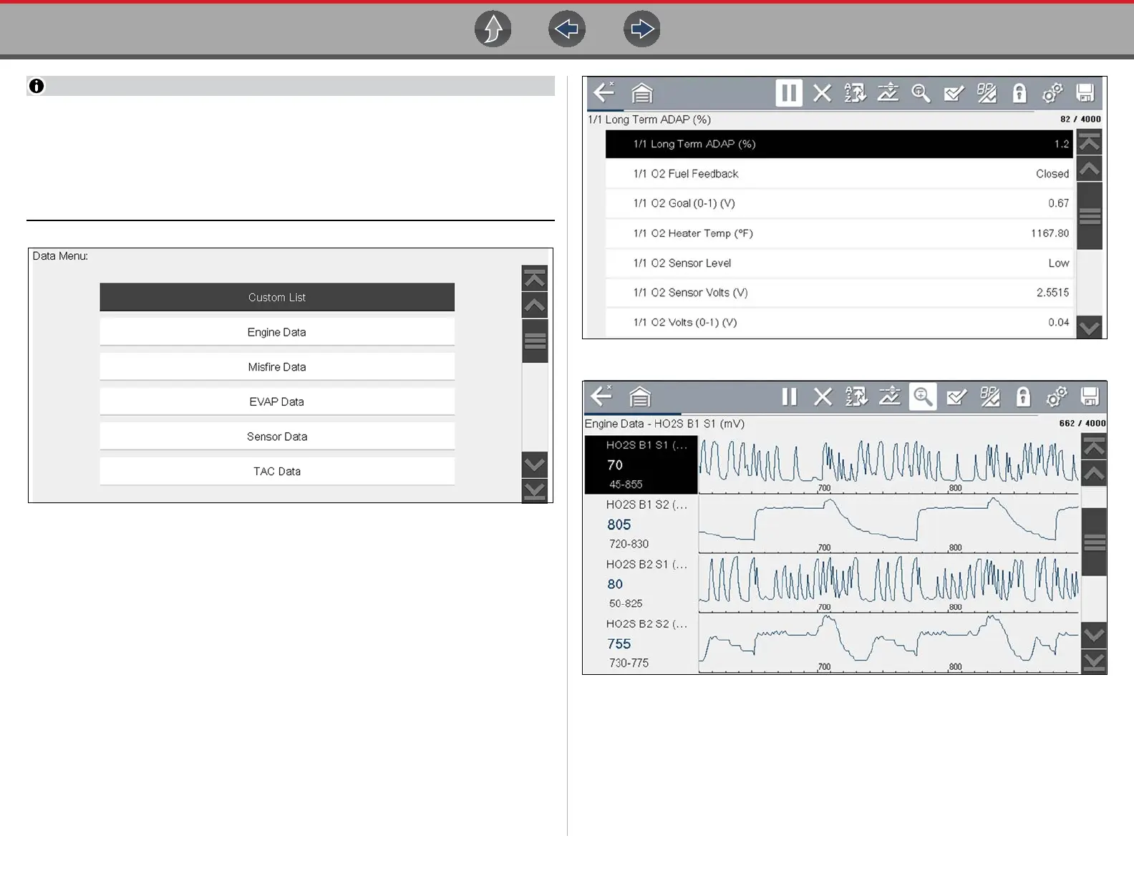This screenshot has width=1134, height=876.
Task: Sort parameters in the graph screen
Action: 856,396
